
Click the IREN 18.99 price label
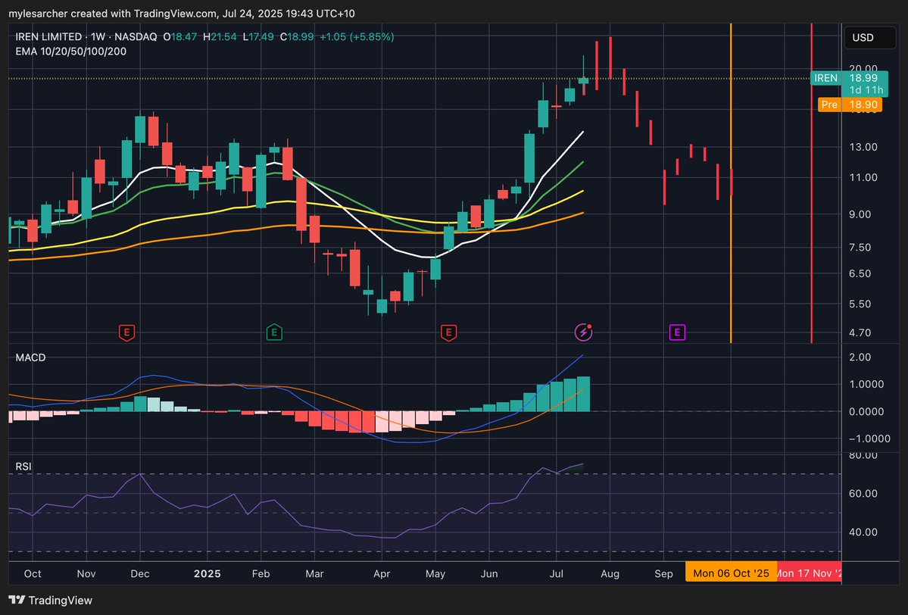pyautogui.click(x=849, y=84)
